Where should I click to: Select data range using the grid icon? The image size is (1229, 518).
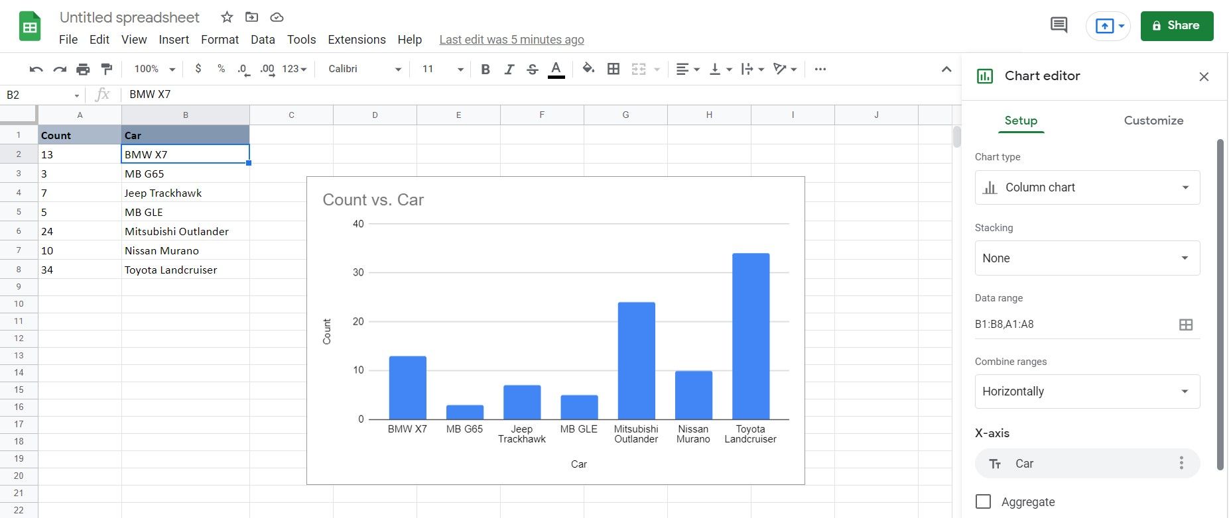1186,325
